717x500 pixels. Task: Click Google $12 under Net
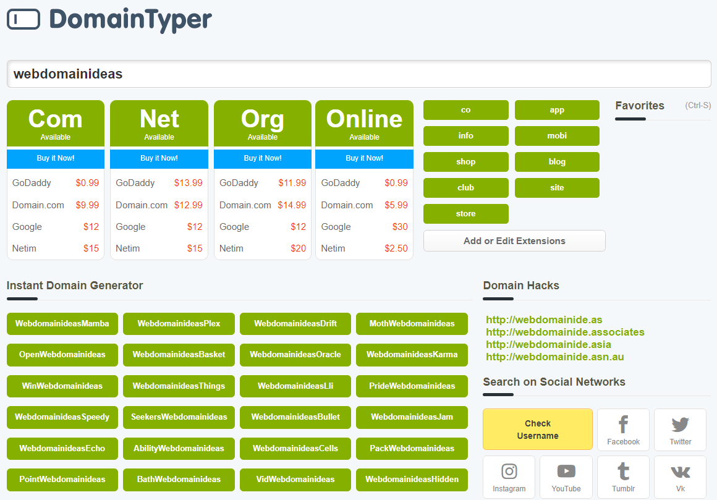tap(159, 227)
